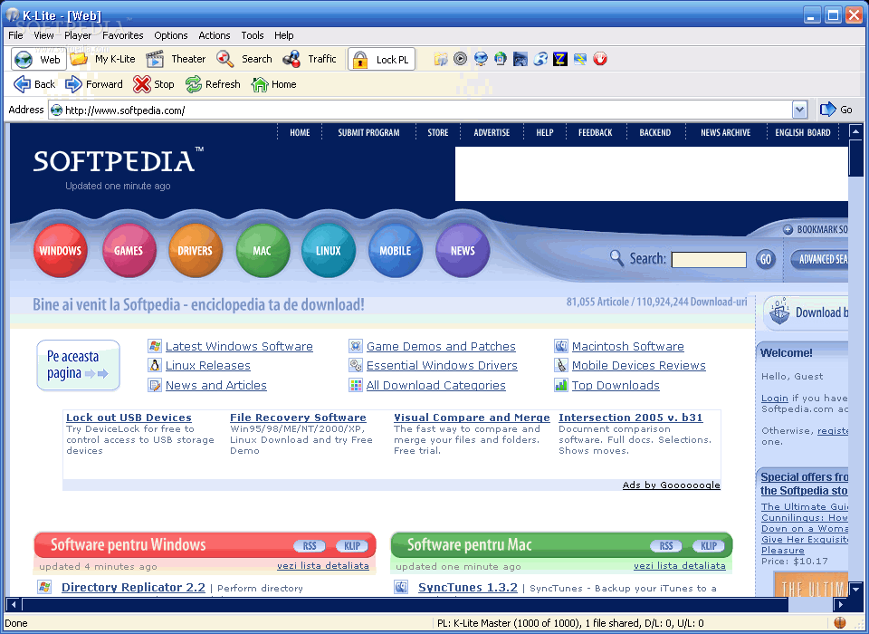This screenshot has width=869, height=634.
Task: Toggle the Lock PL button
Action: click(381, 60)
